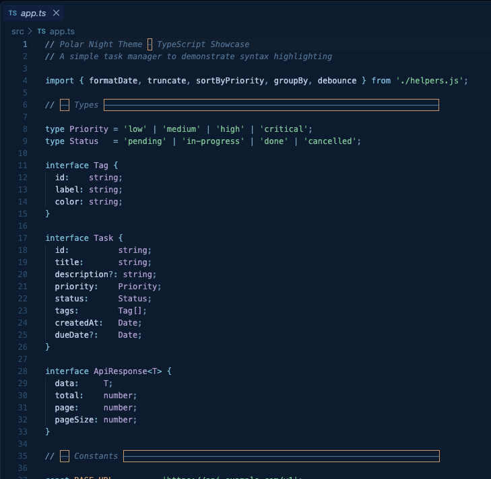The height and width of the screenshot is (479, 491).
Task: Click the 'pending' string literal
Action: (x=145, y=141)
